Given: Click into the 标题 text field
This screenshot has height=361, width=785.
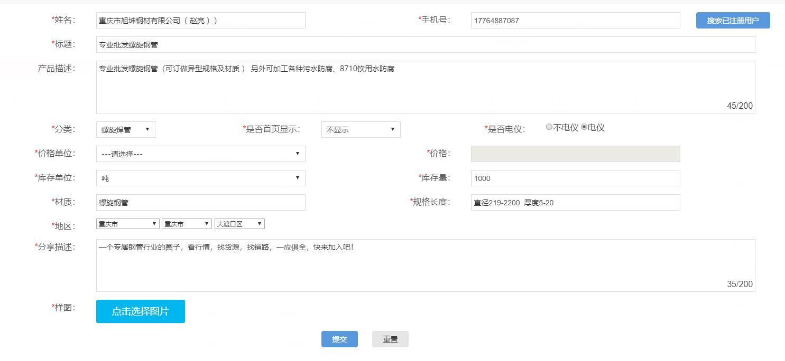Looking at the screenshot, I should click(425, 45).
